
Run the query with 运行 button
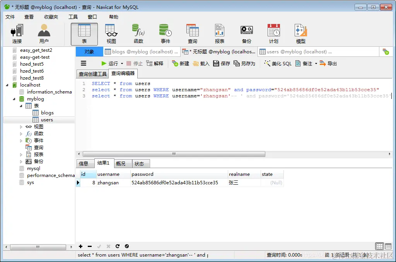tap(109, 63)
